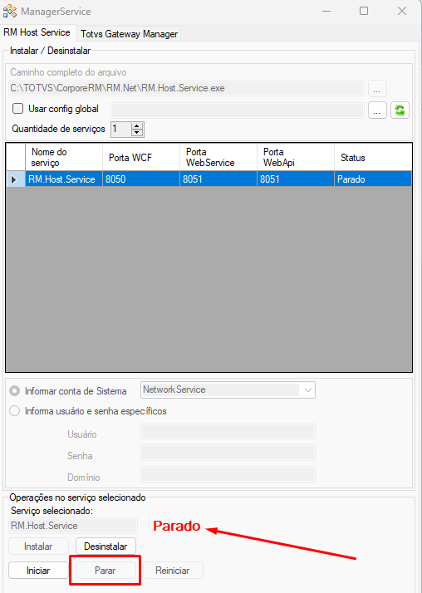Click the ManagerService app icon in title bar
Image resolution: width=422 pixels, height=593 pixels.
(x=10, y=12)
